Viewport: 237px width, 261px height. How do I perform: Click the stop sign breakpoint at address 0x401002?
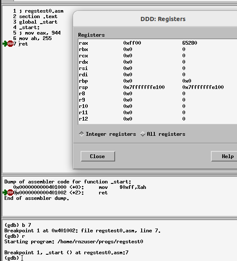point(10,192)
